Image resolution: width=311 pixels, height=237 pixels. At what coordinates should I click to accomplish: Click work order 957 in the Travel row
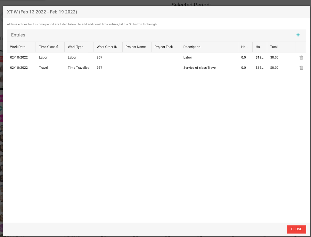point(100,68)
